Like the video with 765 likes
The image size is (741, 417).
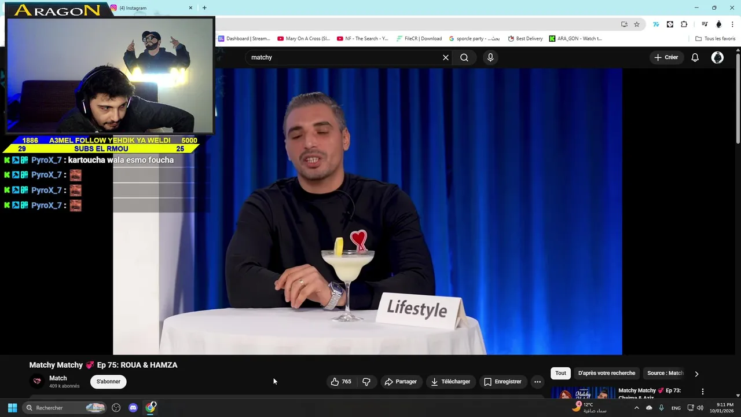341,382
